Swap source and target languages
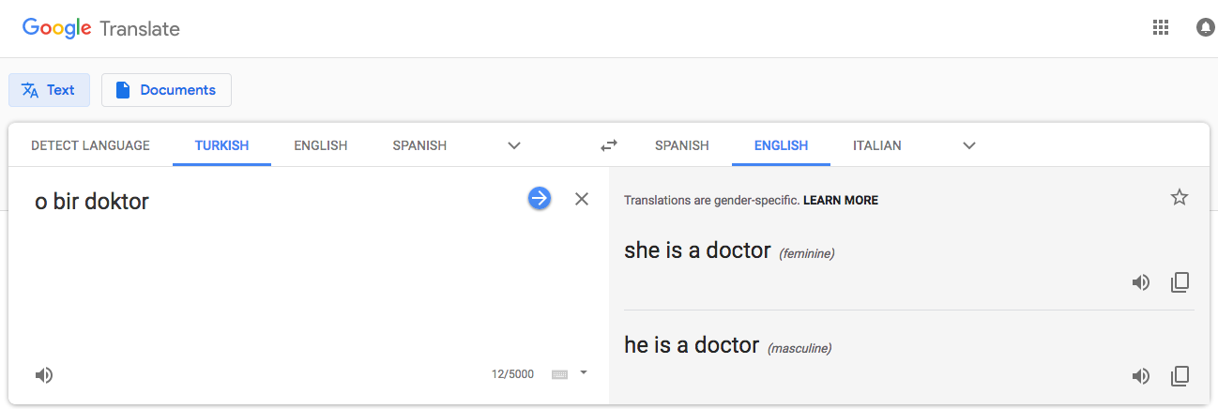1218x409 pixels. tap(609, 145)
